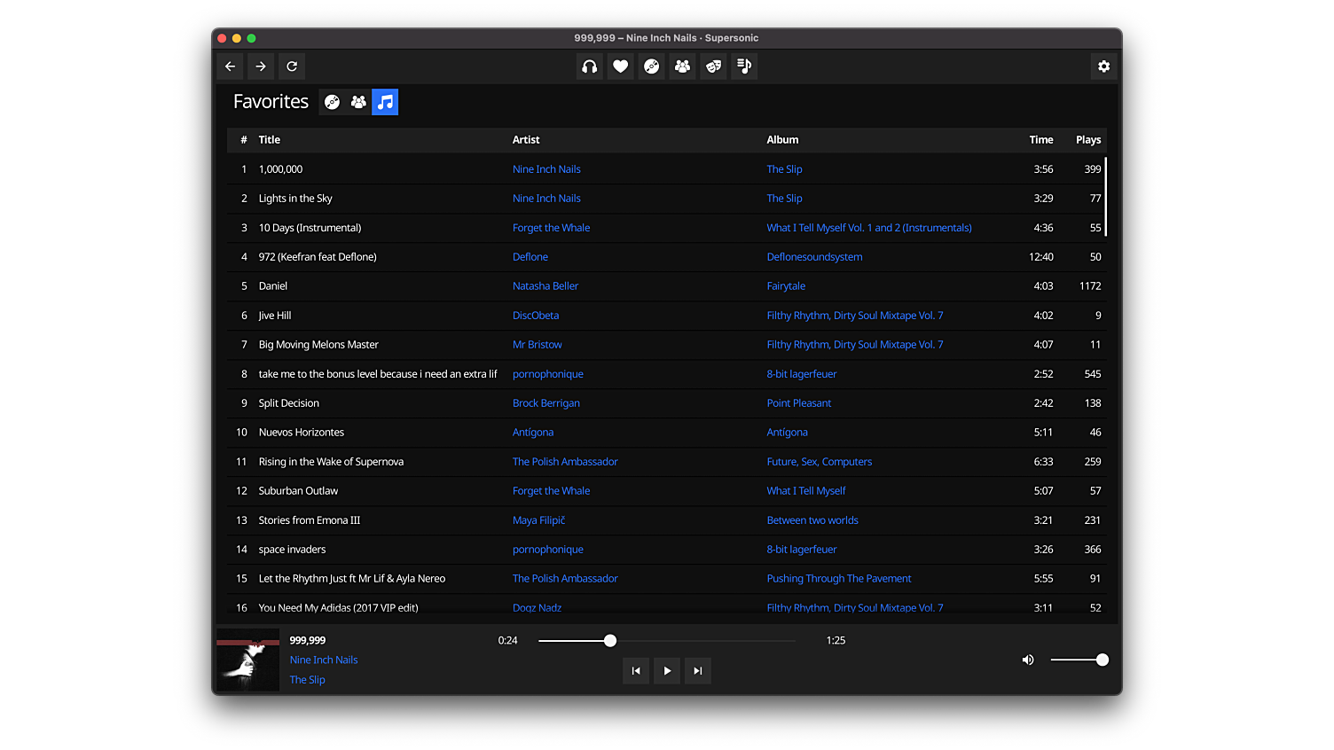Go to Albums page in toolbar
1334x750 pixels.
click(x=652, y=66)
